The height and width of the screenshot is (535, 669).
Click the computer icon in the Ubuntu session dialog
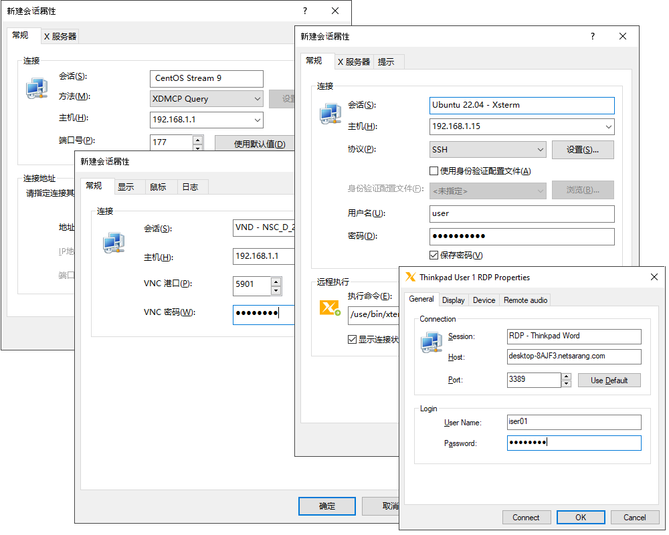click(330, 114)
